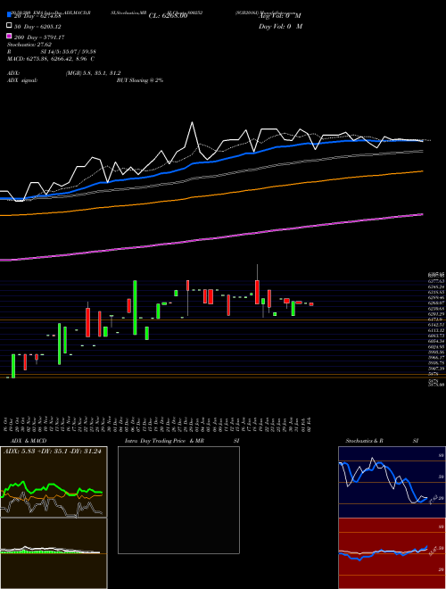Click the 'Intra Day Trading Price & MR' title
Viewport: 446px width, 589px height.
point(164,441)
